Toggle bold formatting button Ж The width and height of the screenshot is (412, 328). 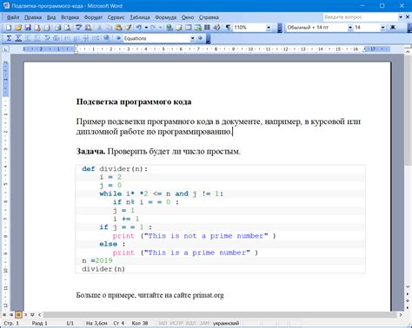[393, 28]
